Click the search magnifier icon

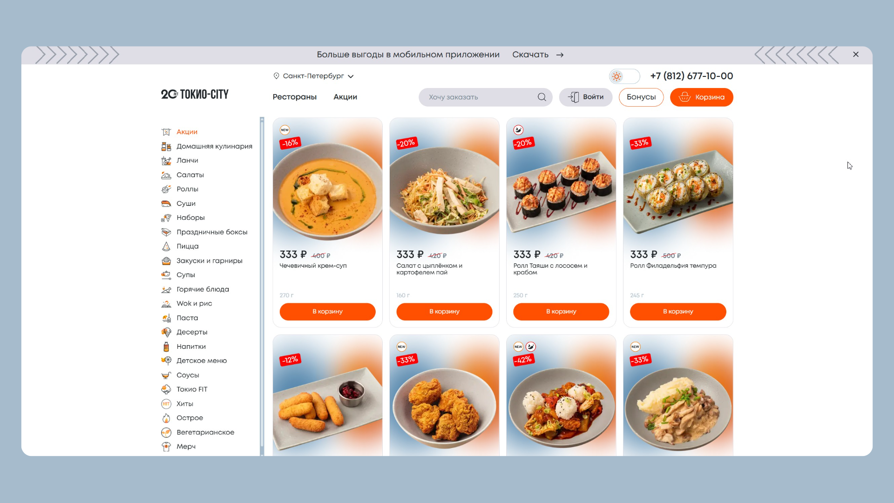pos(542,97)
